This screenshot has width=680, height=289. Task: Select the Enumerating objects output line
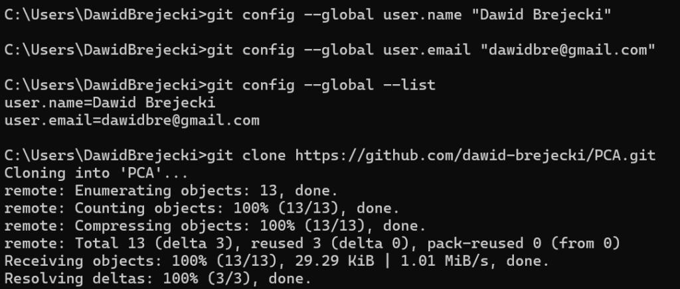171,191
